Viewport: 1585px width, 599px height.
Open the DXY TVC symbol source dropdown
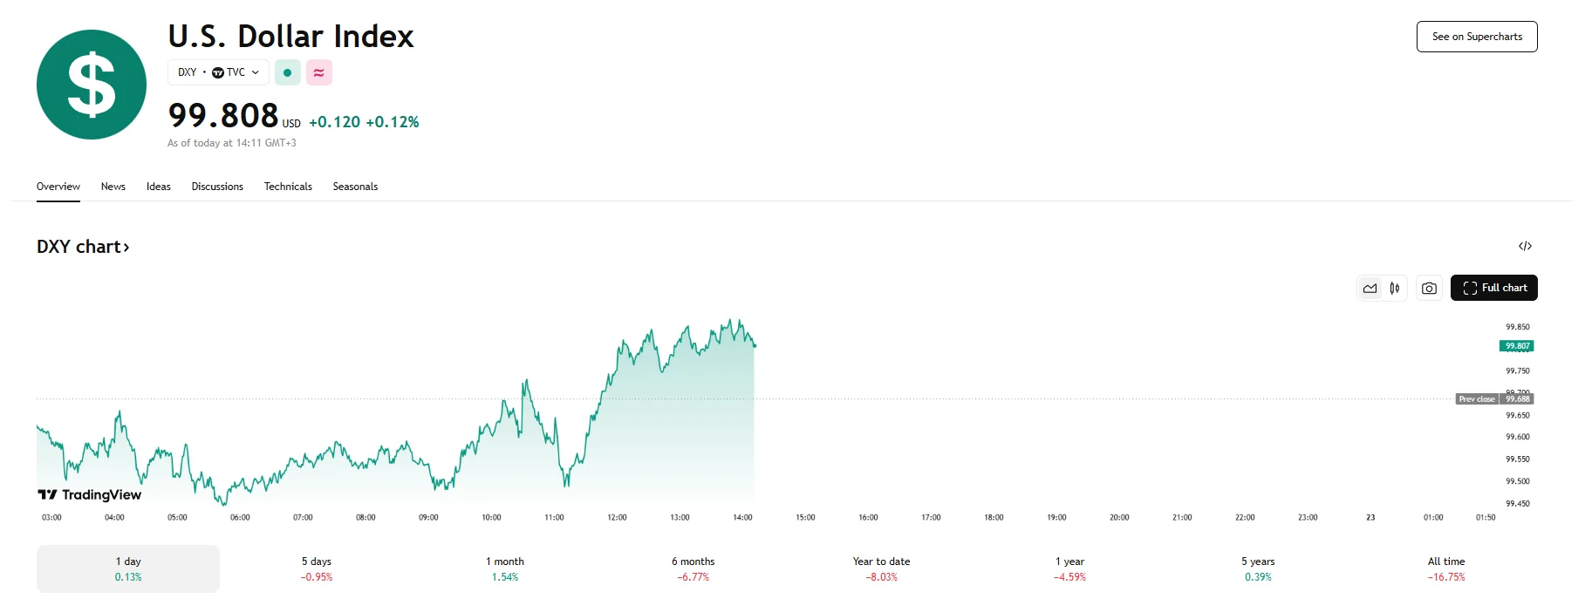218,72
